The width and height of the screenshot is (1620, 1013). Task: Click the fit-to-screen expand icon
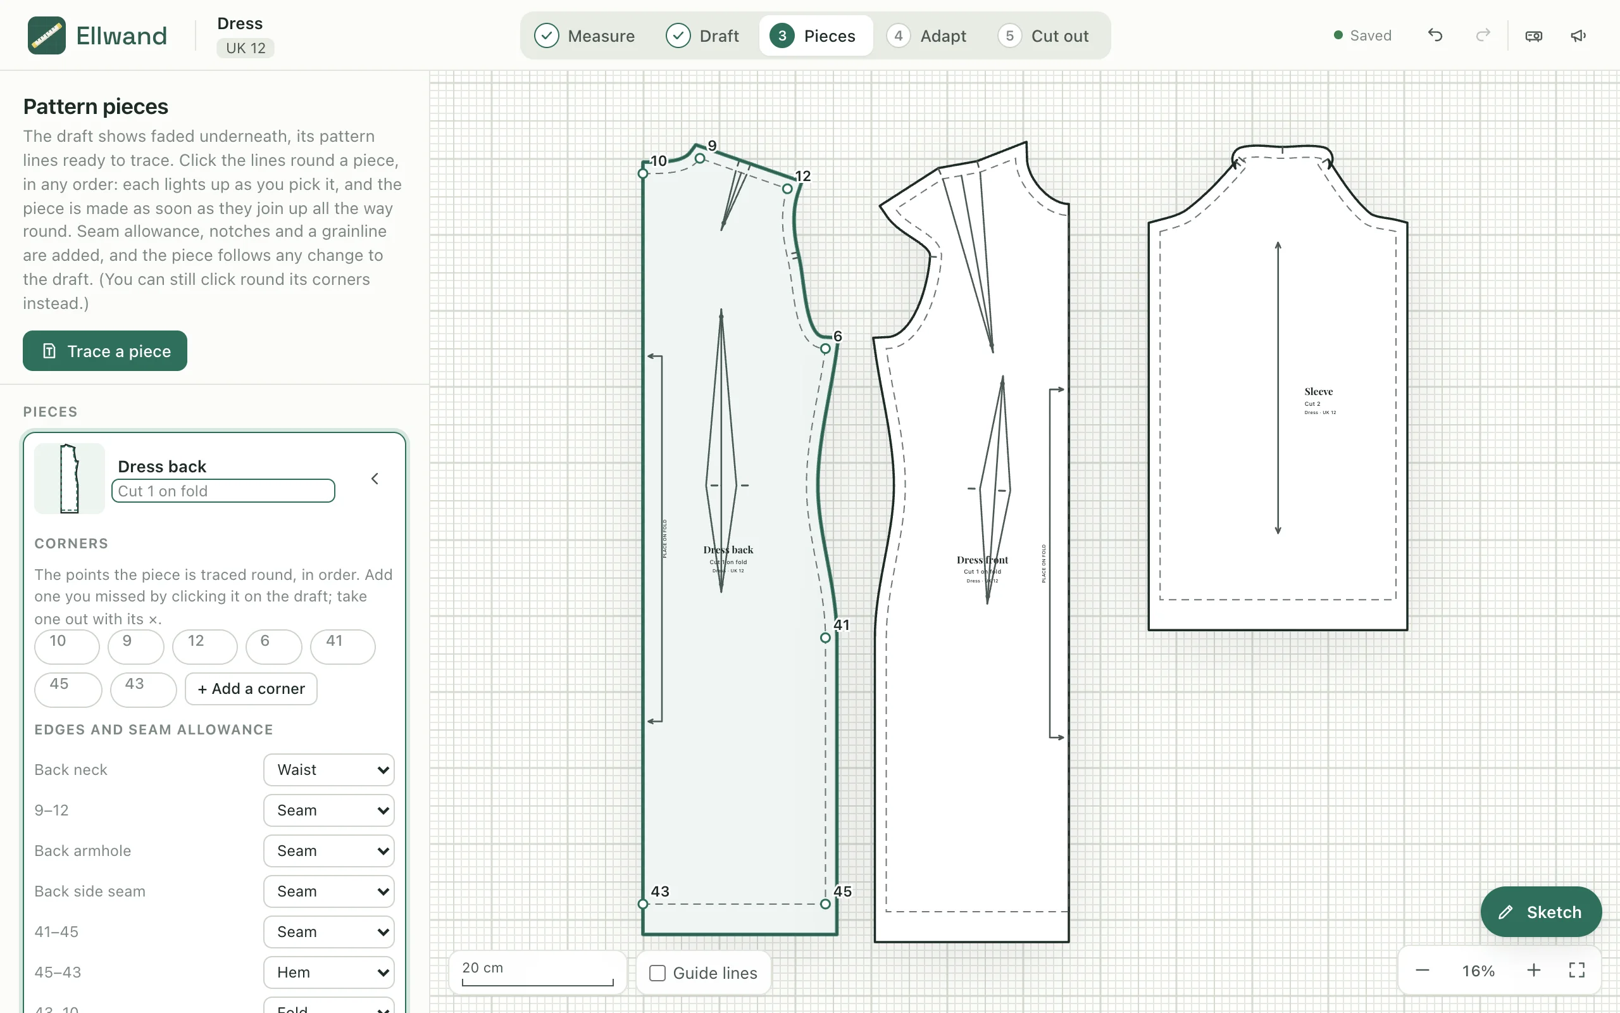[1577, 970]
